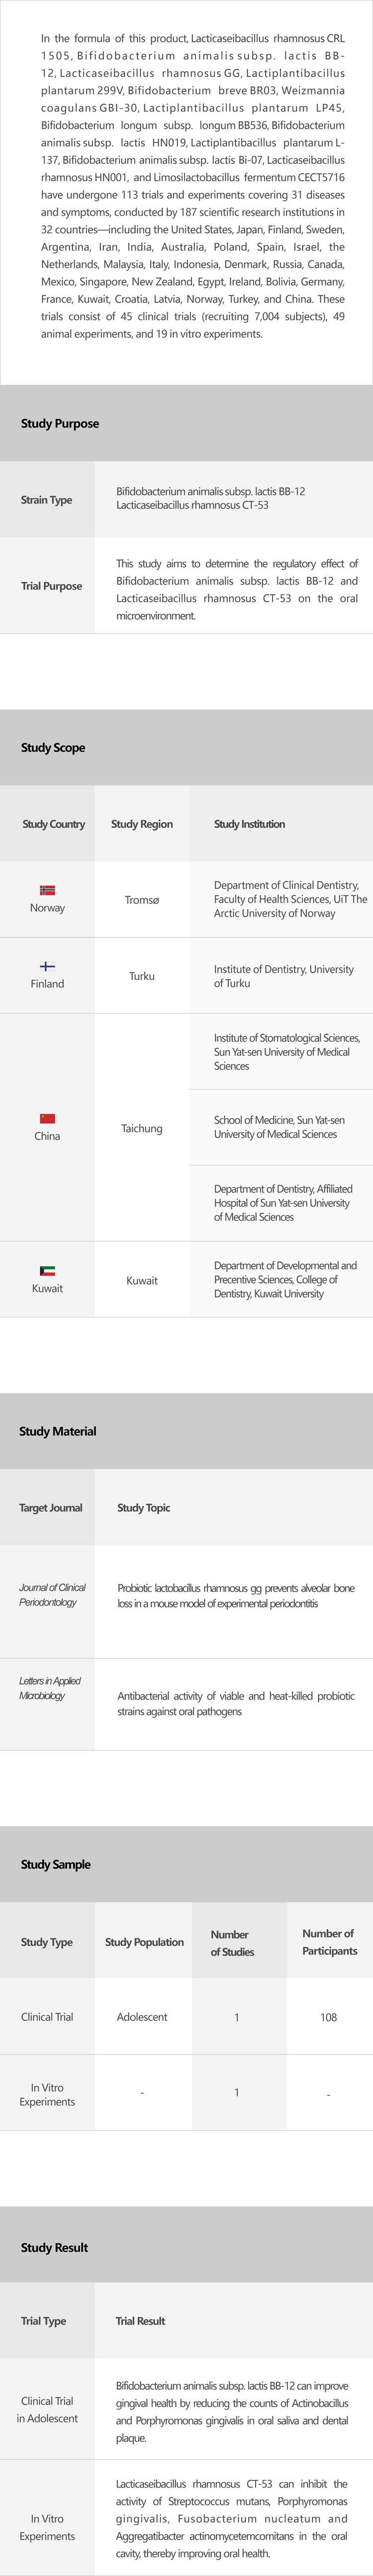373x2576 pixels.
Task: Open the Journal of Clinical Periodontology entry
Action: 52,1594
